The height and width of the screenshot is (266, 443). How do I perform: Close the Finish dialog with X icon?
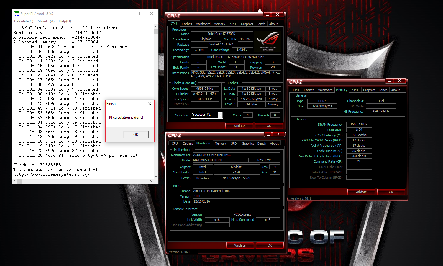[x=150, y=104]
